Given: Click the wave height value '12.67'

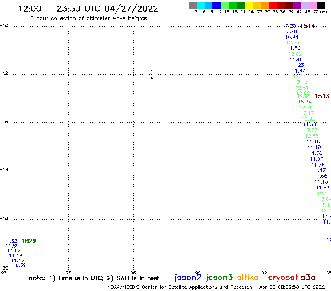Looking at the screenshot, I should 311,130.
